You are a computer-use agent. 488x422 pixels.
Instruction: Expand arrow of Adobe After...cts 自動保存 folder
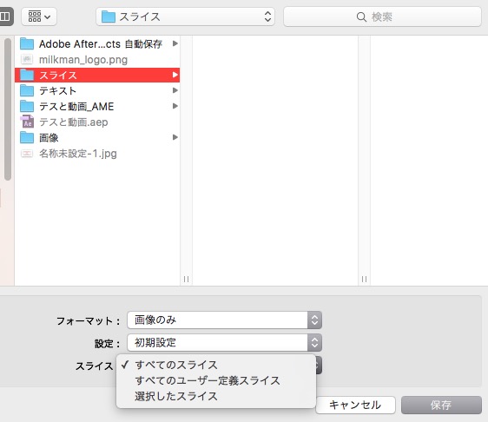coord(175,43)
